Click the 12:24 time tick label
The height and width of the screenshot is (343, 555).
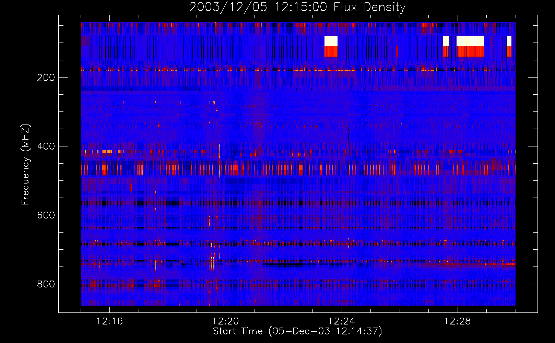(x=341, y=321)
